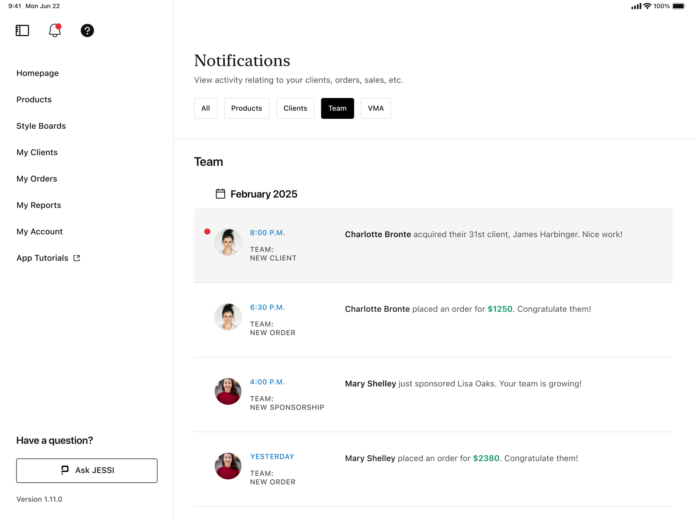Open App Tutorials link
The height and width of the screenshot is (523, 694).
click(48, 258)
